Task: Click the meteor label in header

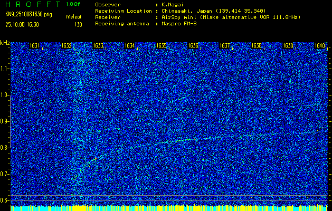Action: click(73, 17)
